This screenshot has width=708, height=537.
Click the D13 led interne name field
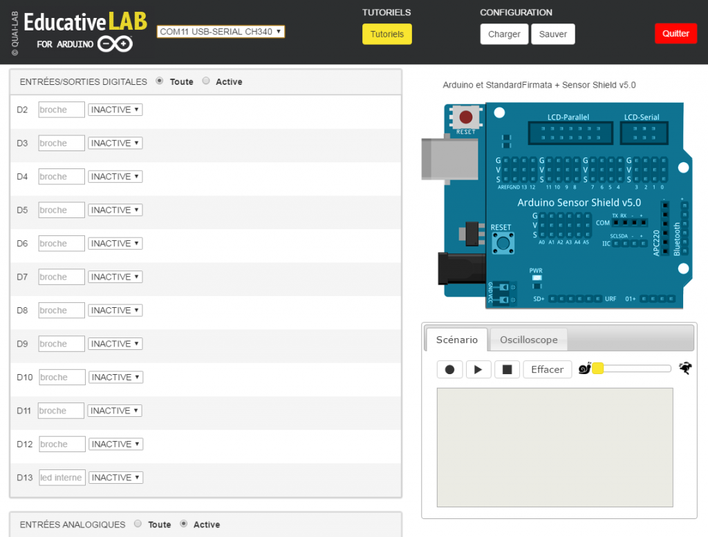(62, 477)
